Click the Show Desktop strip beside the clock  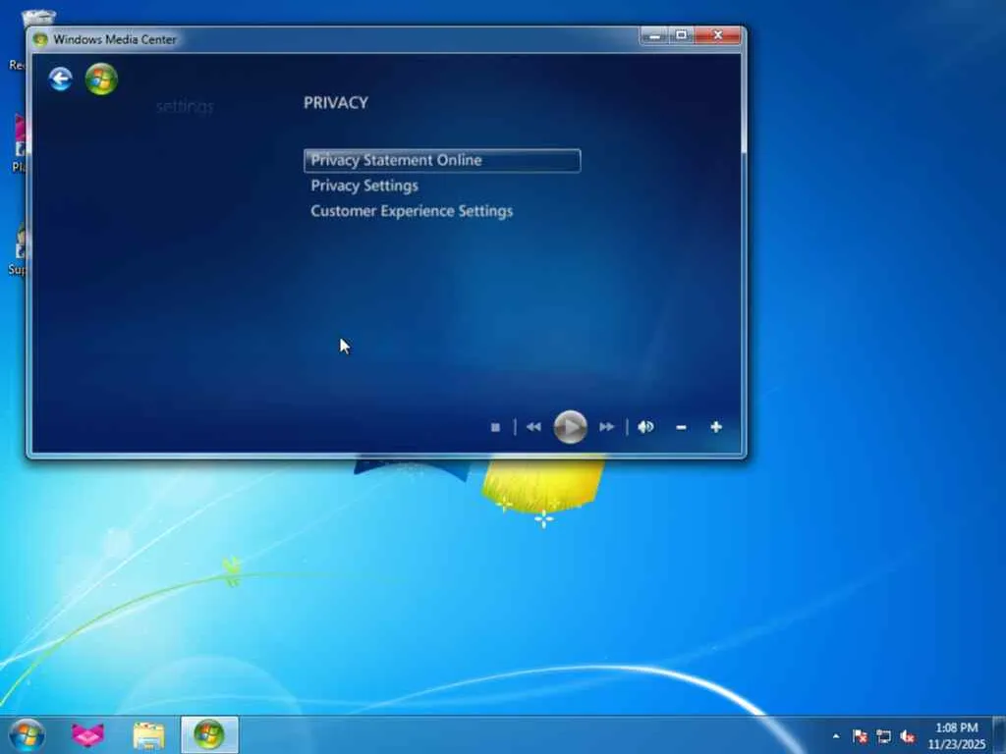click(999, 735)
